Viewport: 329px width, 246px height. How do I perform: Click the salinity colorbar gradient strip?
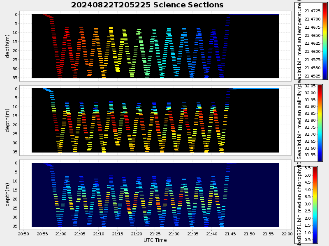(x=320, y=123)
